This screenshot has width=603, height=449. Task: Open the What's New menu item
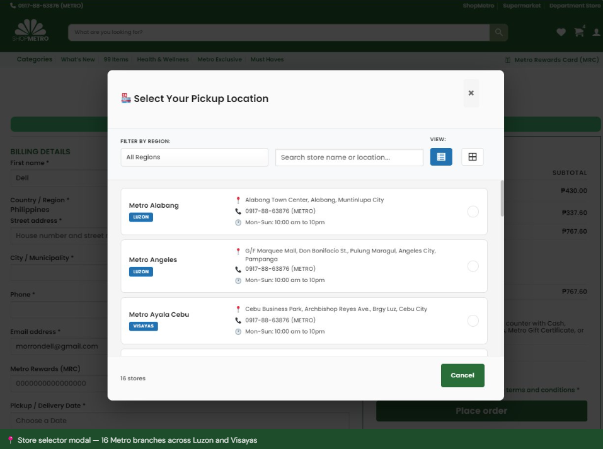(78, 60)
